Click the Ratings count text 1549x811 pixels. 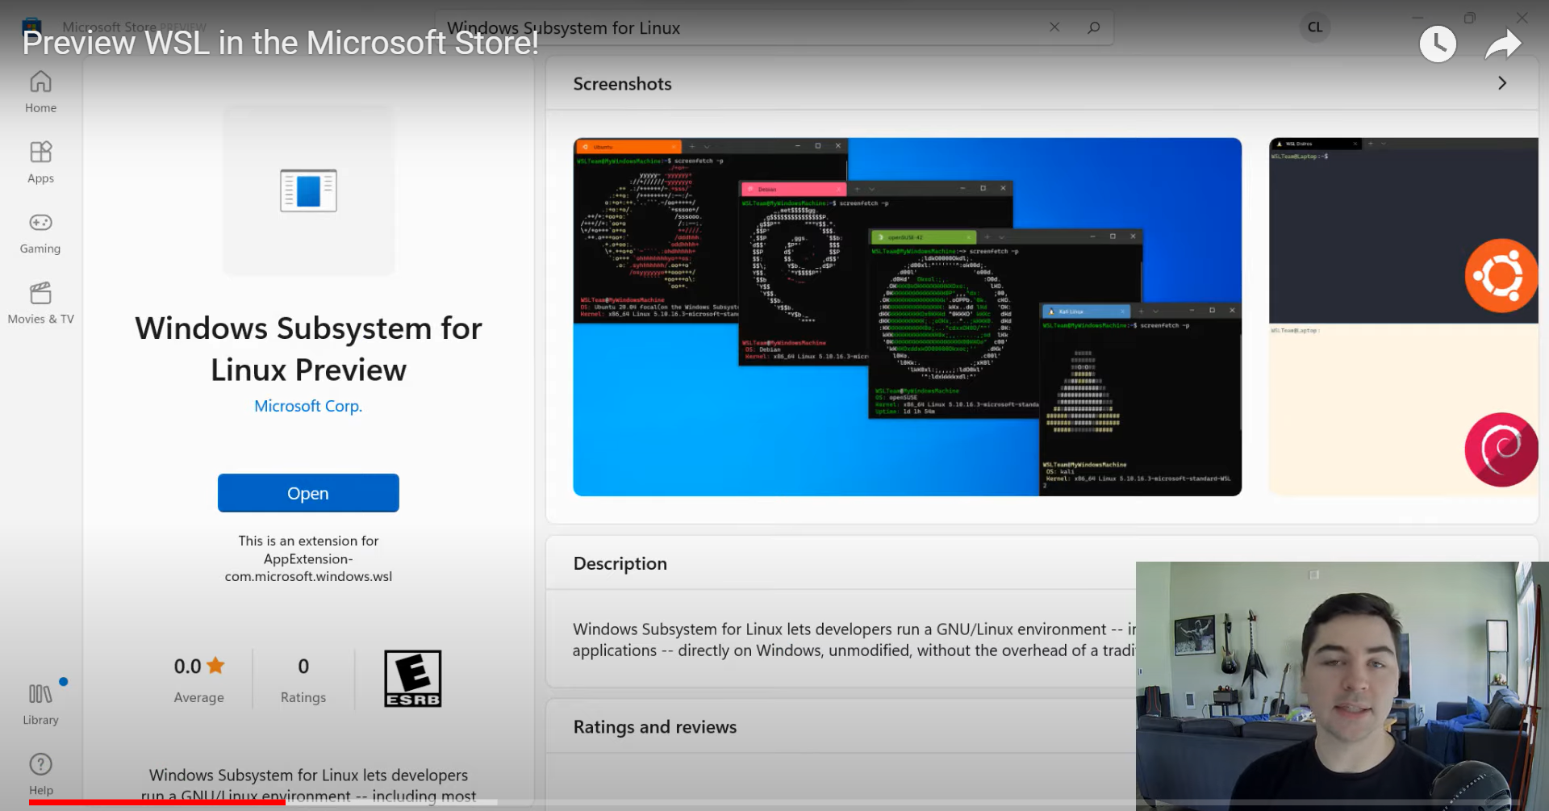tap(303, 697)
